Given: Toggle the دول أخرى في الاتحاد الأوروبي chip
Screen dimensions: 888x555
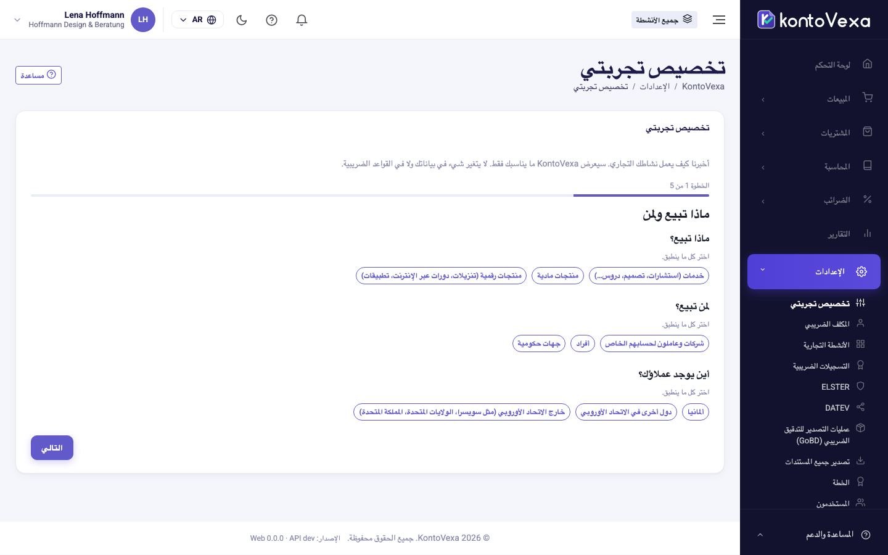Looking at the screenshot, I should point(626,411).
